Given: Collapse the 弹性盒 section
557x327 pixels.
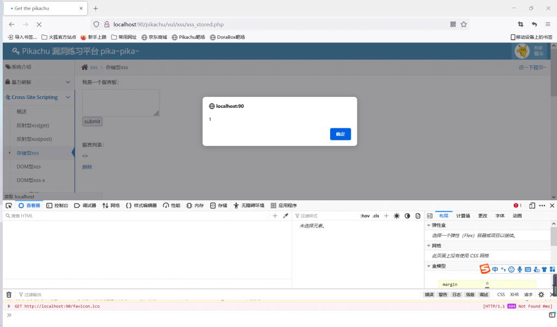Looking at the screenshot, I should click(429, 225).
